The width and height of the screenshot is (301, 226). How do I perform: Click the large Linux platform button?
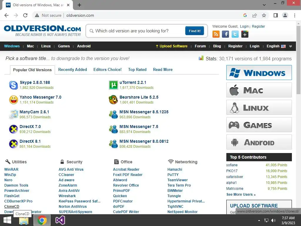[x=259, y=107]
